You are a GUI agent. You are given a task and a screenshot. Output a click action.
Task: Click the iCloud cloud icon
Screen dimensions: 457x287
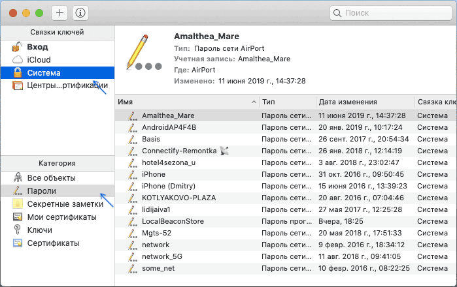18,59
